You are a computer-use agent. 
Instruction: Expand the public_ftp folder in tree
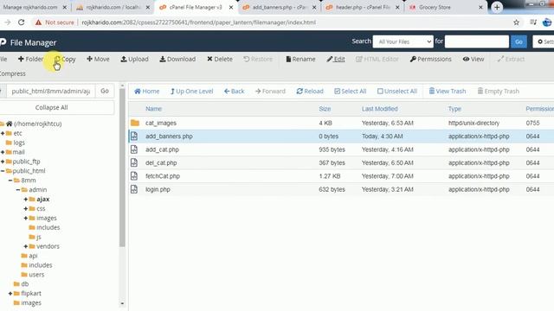pyautogui.click(x=3, y=162)
